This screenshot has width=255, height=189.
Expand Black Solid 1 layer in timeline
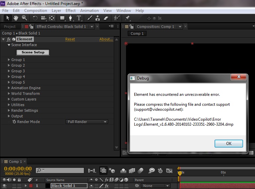[26, 186]
